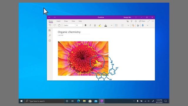Go back using the title bar arrow

[49, 17]
